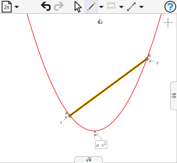Click the plus crosshair icon
Viewport: 177px width, 163px height.
click(x=168, y=22)
